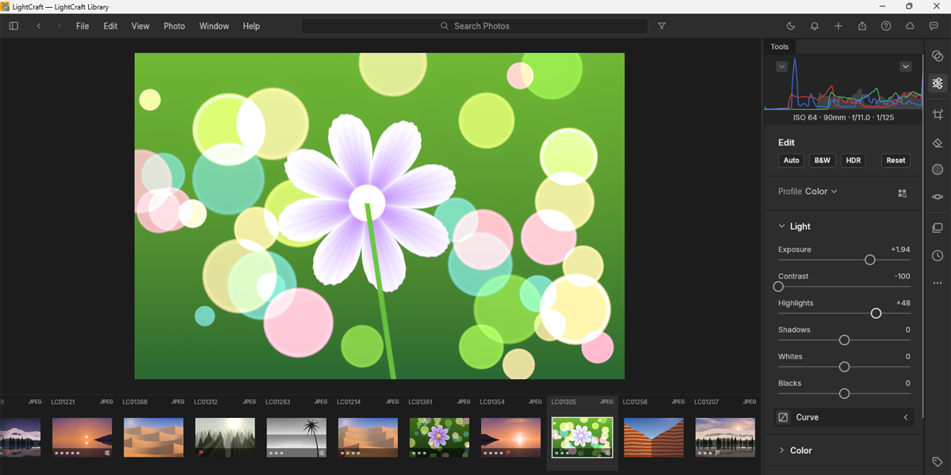Select thumbnail LC01256 striped building
951x475 pixels.
654,438
